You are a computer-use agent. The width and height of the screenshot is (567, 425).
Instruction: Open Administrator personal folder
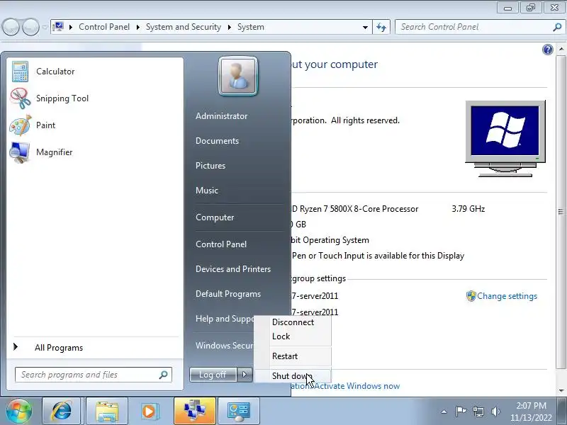coord(221,116)
